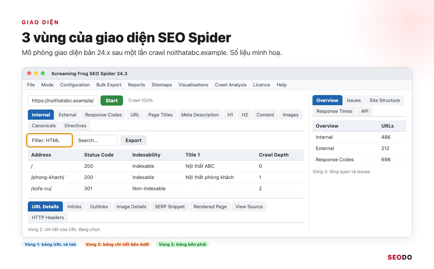Select the External row in Overview

[x=359, y=149]
